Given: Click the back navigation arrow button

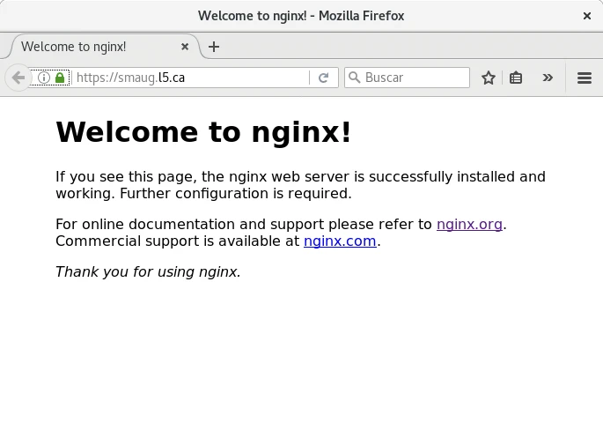Looking at the screenshot, I should click(18, 78).
